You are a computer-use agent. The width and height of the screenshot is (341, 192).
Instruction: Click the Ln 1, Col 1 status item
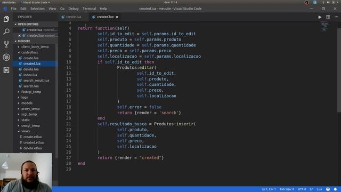coord(269,189)
